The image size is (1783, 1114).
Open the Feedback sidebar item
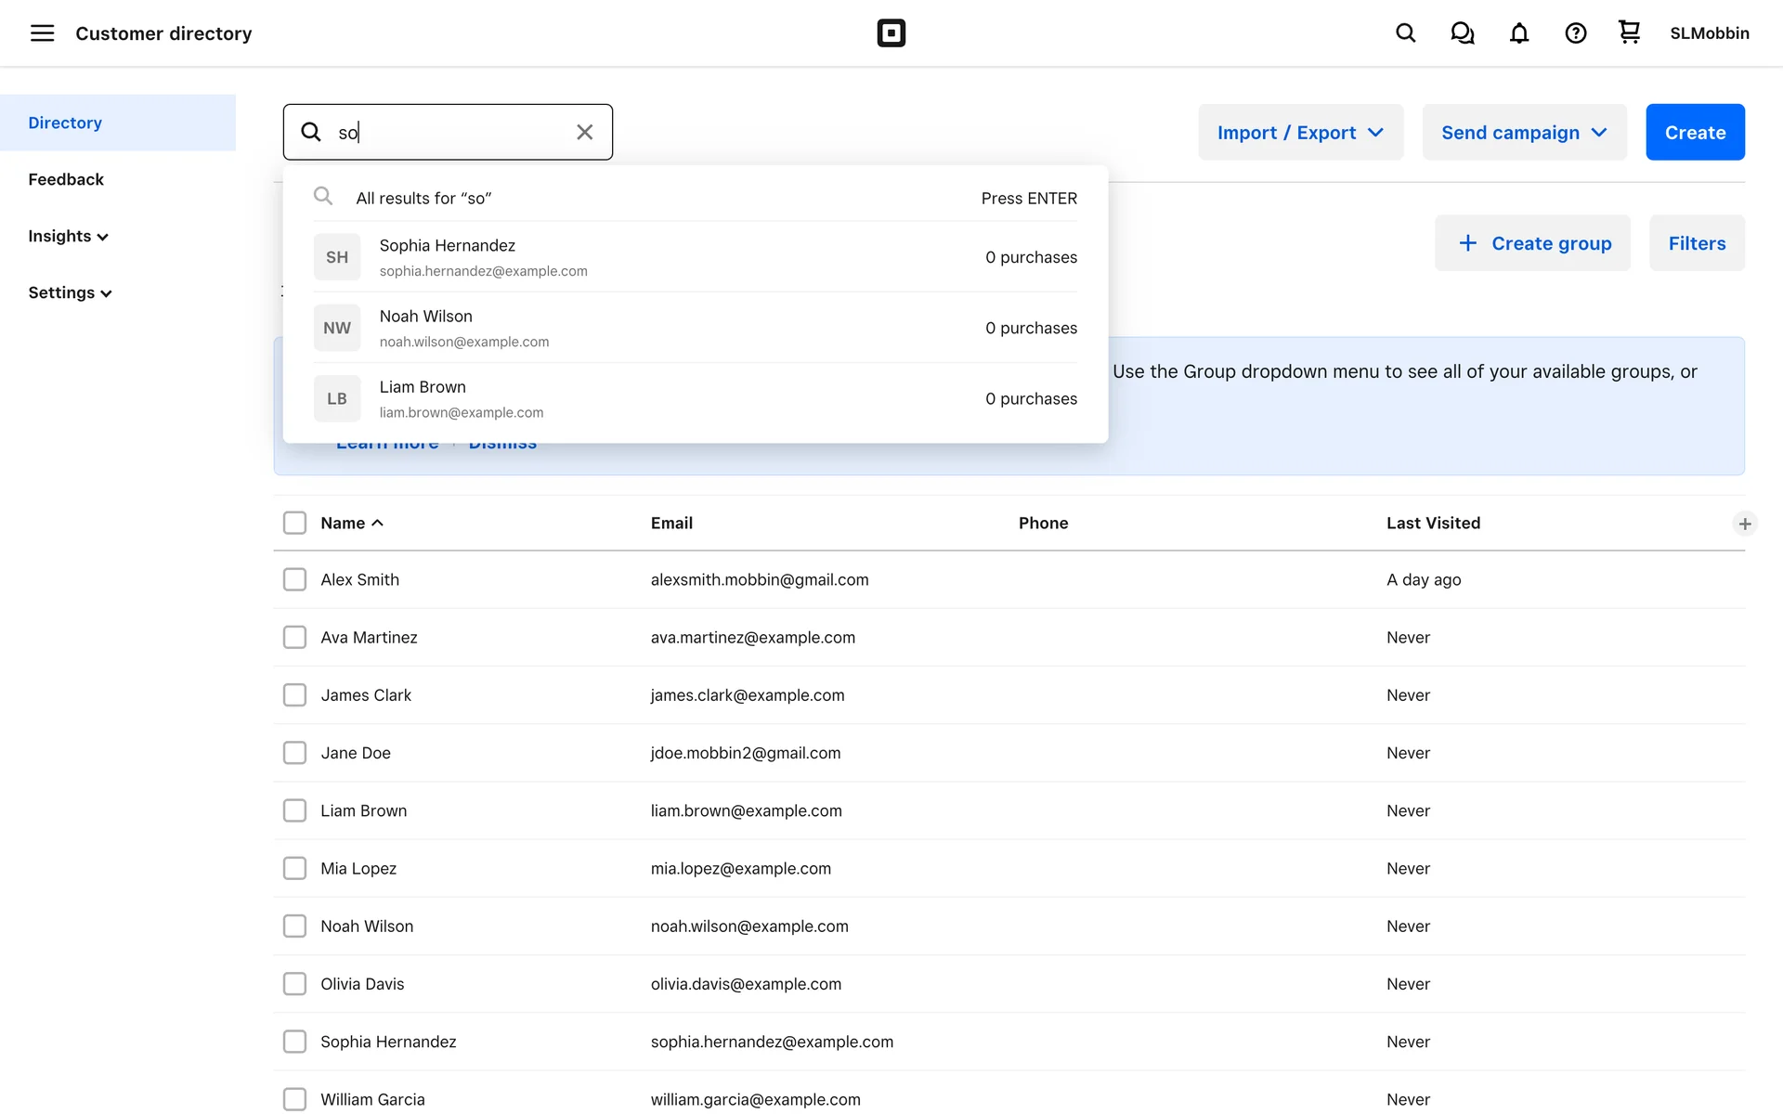click(x=66, y=179)
